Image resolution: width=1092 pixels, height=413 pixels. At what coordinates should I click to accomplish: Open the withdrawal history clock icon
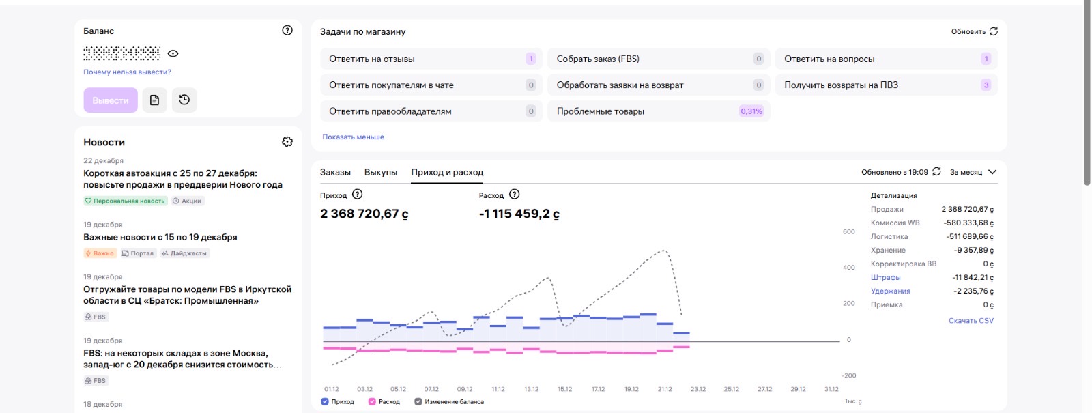(184, 100)
